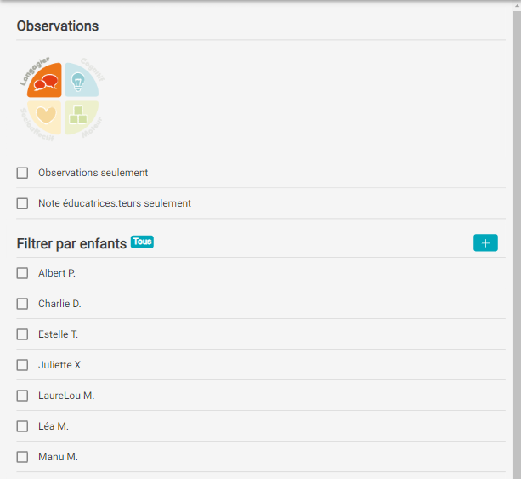Click the vertical scrollbar track
Viewport: 521px width, 479px height.
[517, 245]
